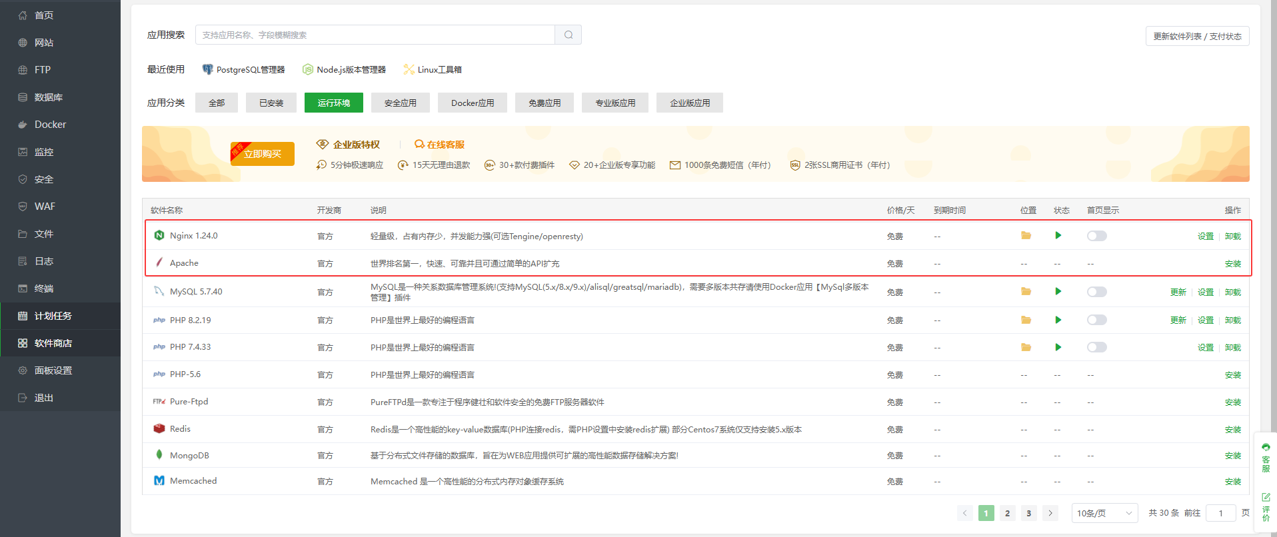Click 设置 for Nginx 1.24.0

[x=1206, y=237]
